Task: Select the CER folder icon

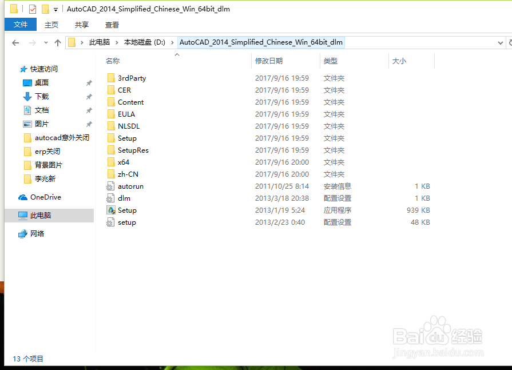Action: 111,90
